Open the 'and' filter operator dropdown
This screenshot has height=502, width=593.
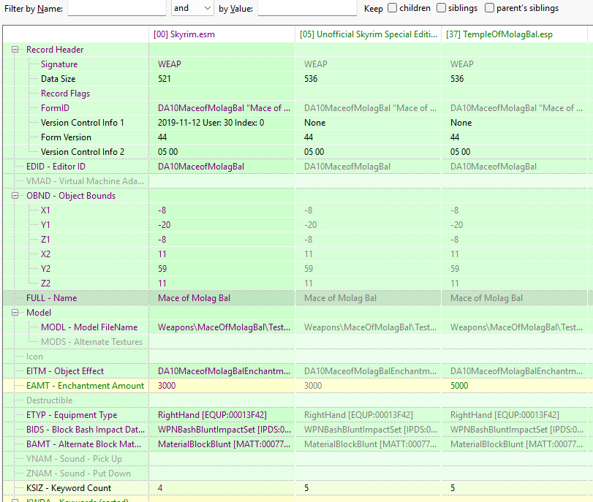(x=192, y=8)
